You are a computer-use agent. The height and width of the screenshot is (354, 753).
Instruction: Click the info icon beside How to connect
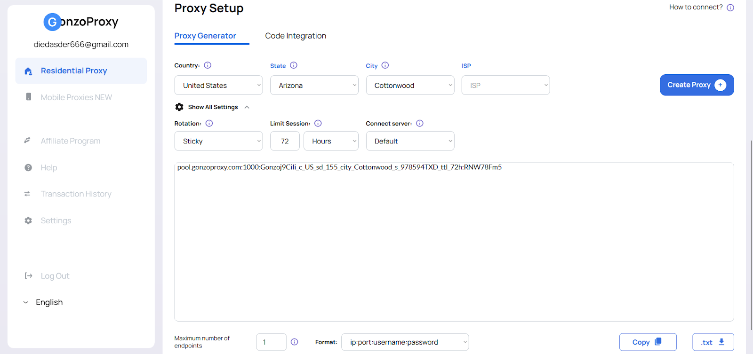coord(730,8)
